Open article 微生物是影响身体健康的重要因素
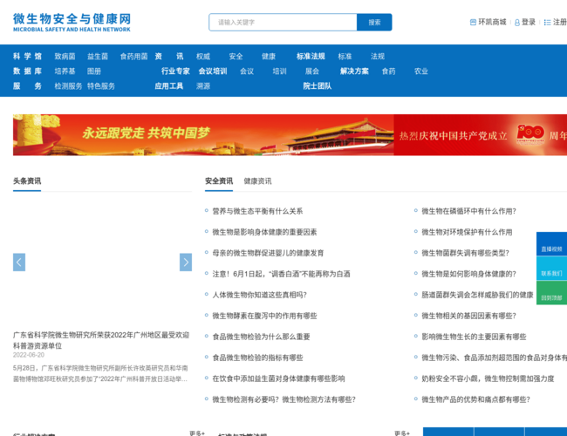 tap(264, 232)
